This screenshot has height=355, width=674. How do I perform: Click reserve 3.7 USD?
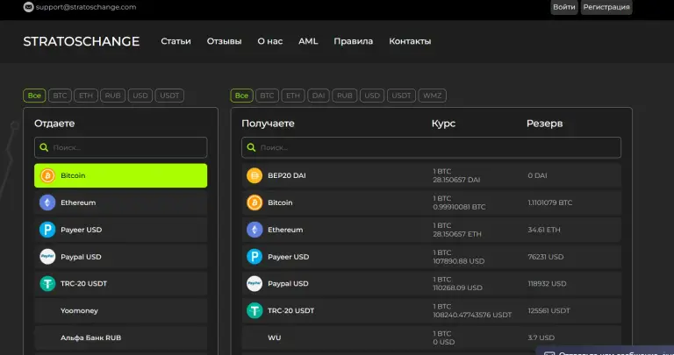coord(541,337)
